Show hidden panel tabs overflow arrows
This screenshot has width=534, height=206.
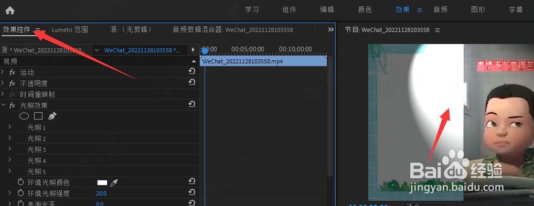[330, 30]
